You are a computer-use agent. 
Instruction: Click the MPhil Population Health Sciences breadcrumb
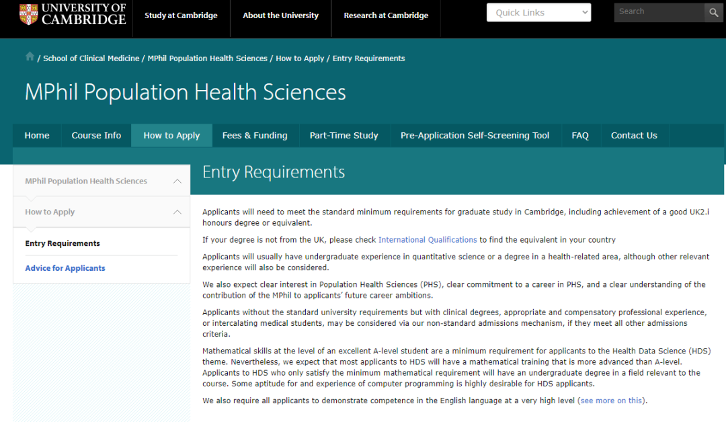click(x=208, y=58)
